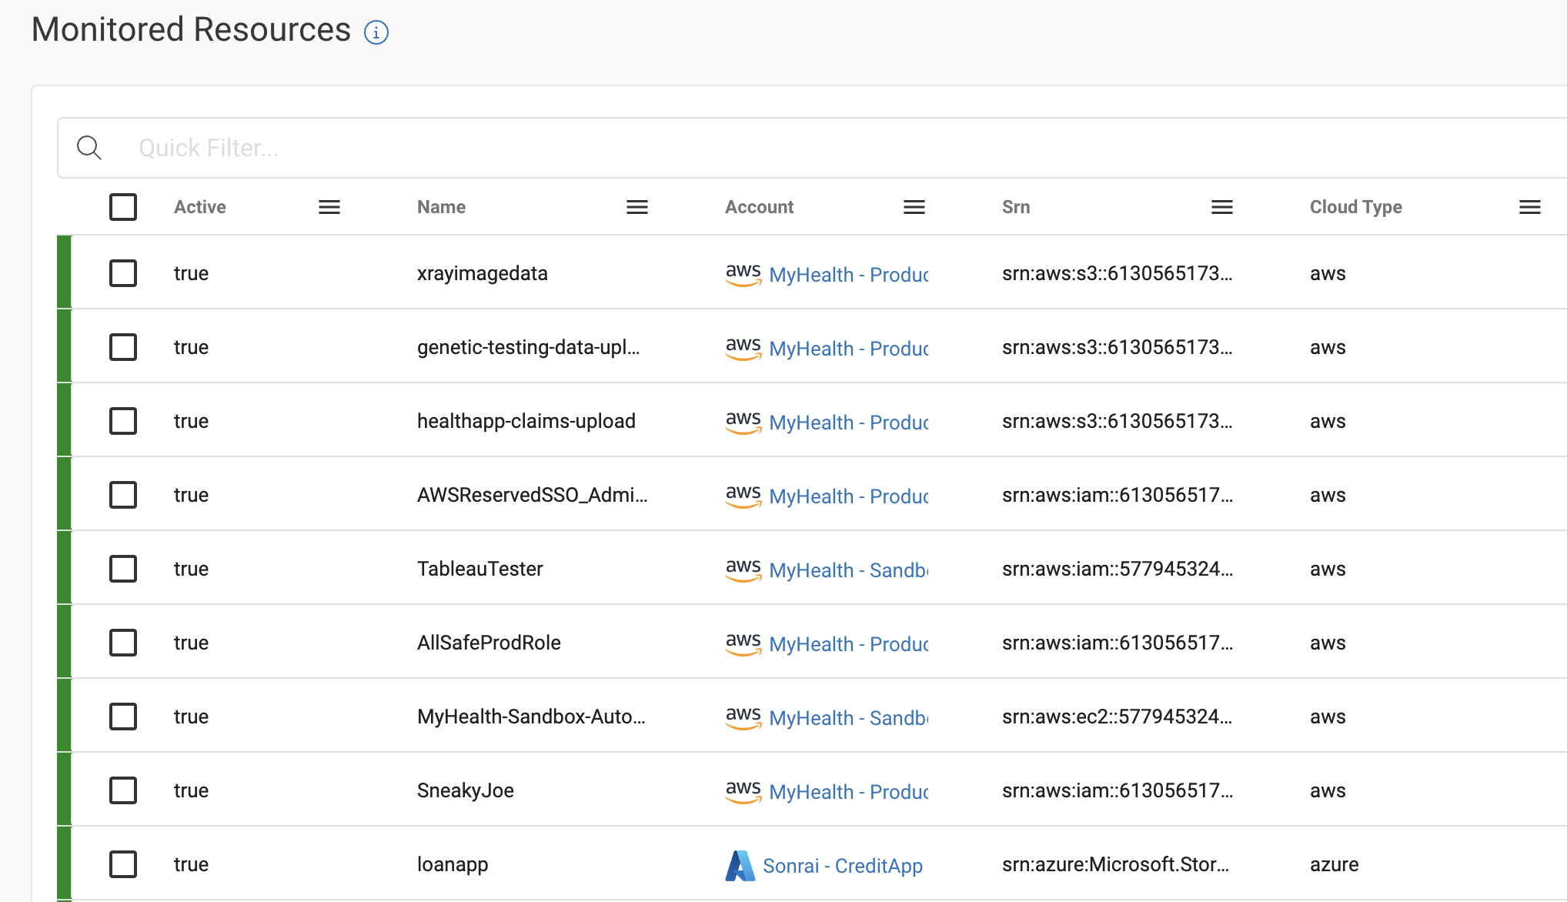This screenshot has height=902, width=1567.
Task: Check the xrayimagedata row checkbox
Action: (123, 273)
